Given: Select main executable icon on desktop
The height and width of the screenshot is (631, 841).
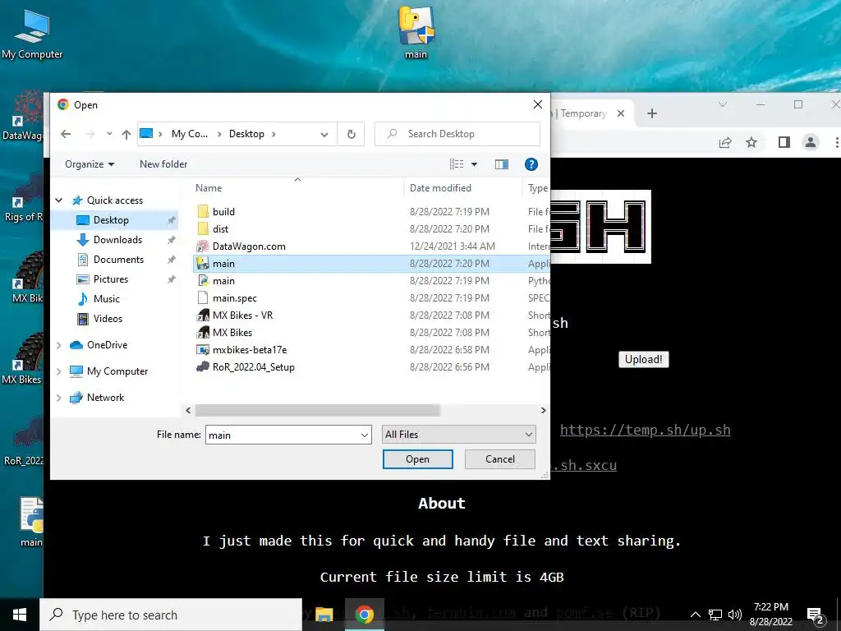Looking at the screenshot, I should (416, 32).
